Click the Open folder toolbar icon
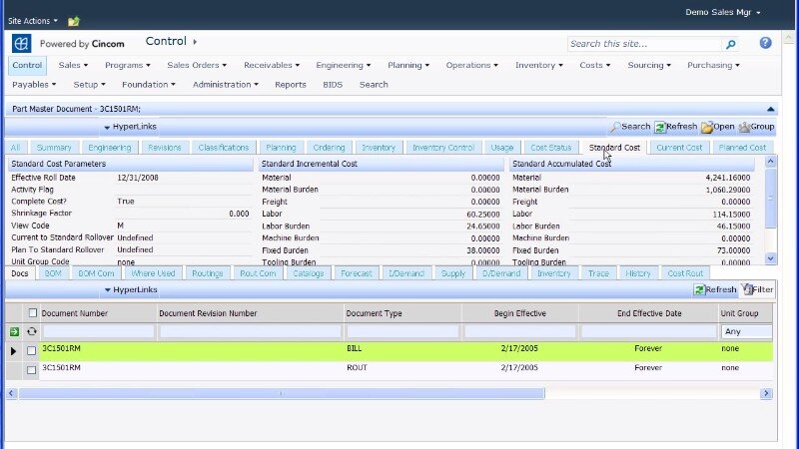The height and width of the screenshot is (449, 799). pyautogui.click(x=717, y=127)
